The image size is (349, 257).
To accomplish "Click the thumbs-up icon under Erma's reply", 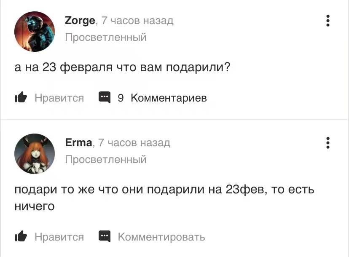I will point(21,236).
